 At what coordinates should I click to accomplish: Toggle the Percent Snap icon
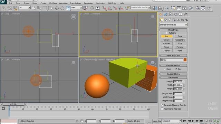[x=115, y=8]
